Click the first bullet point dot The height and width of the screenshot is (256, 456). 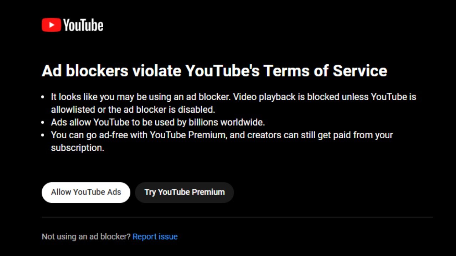43,97
